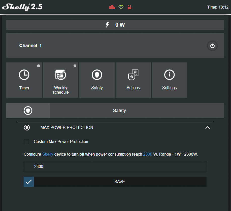The width and height of the screenshot is (231, 211).
Task: Click the Max Power Protection section header
Action: pyautogui.click(x=67, y=128)
